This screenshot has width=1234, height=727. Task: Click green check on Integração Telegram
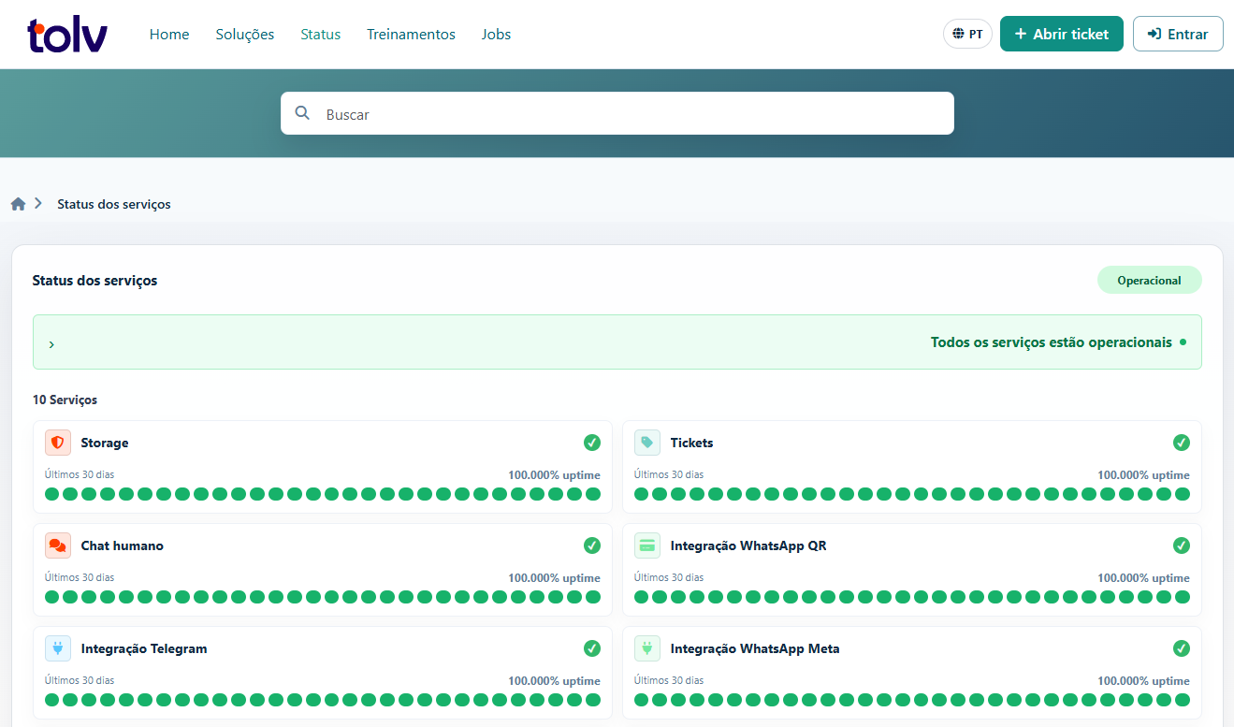[x=592, y=648]
